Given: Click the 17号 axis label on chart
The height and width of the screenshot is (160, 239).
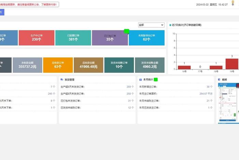Looking at the screenshot, I should click(200, 71).
